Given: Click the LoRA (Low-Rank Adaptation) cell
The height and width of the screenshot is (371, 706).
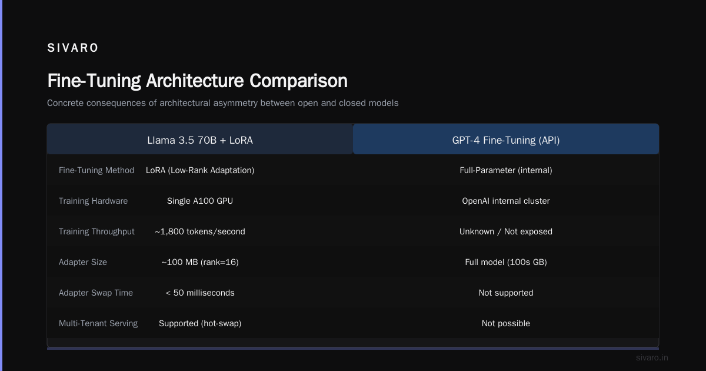Looking at the screenshot, I should click(x=200, y=170).
